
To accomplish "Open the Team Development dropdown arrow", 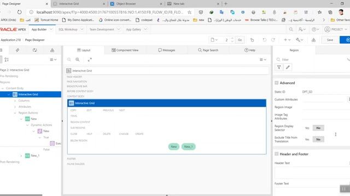I will click(x=119, y=29).
